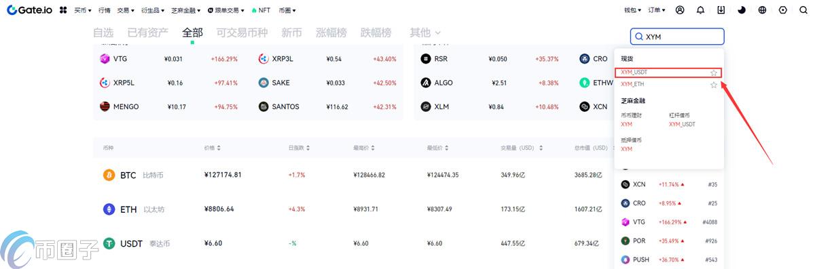Open the language globe icon
The height and width of the screenshot is (269, 815).
point(762,10)
